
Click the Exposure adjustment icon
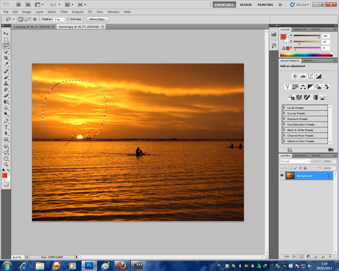point(318,76)
